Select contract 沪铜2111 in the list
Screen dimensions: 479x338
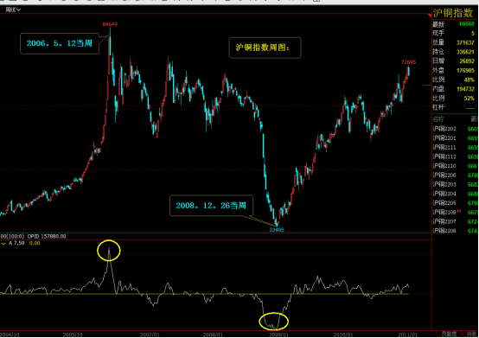[x=444, y=148]
